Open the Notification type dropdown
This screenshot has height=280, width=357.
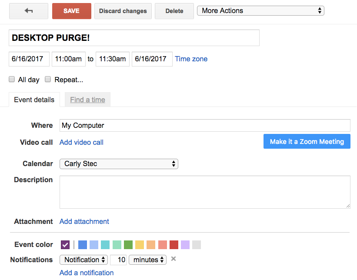[x=84, y=260]
